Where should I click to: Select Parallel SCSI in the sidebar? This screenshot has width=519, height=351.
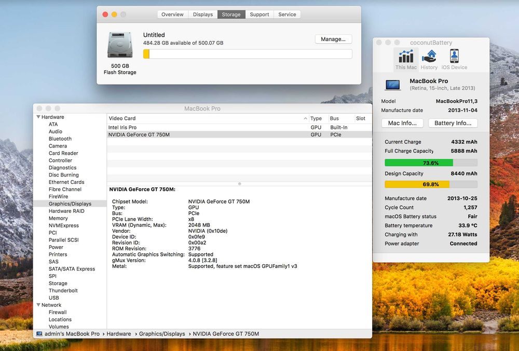click(63, 240)
